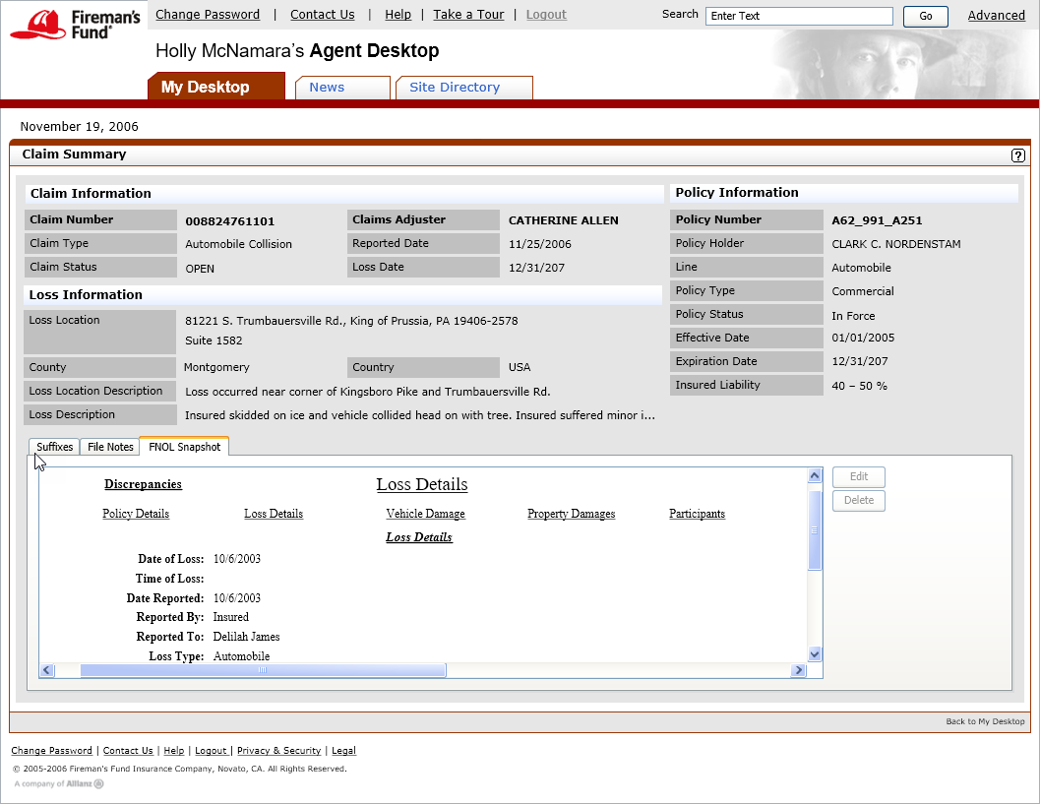
Task: Click the Suite 1582 address line
Action: click(x=214, y=340)
